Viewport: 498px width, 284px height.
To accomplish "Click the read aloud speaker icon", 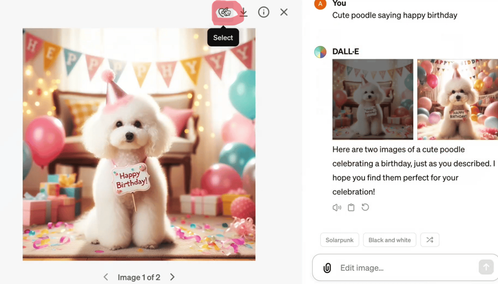I will 337,207.
